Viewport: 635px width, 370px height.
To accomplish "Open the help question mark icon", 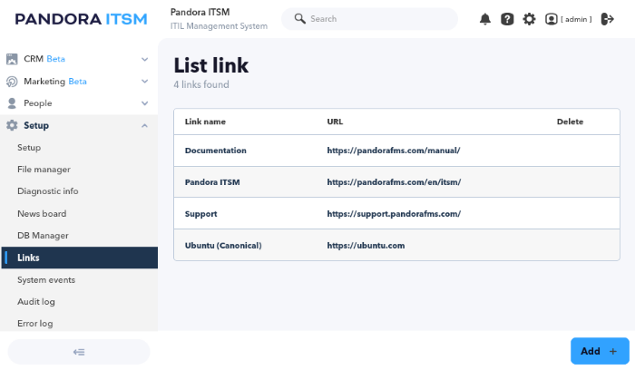I will pyautogui.click(x=507, y=19).
